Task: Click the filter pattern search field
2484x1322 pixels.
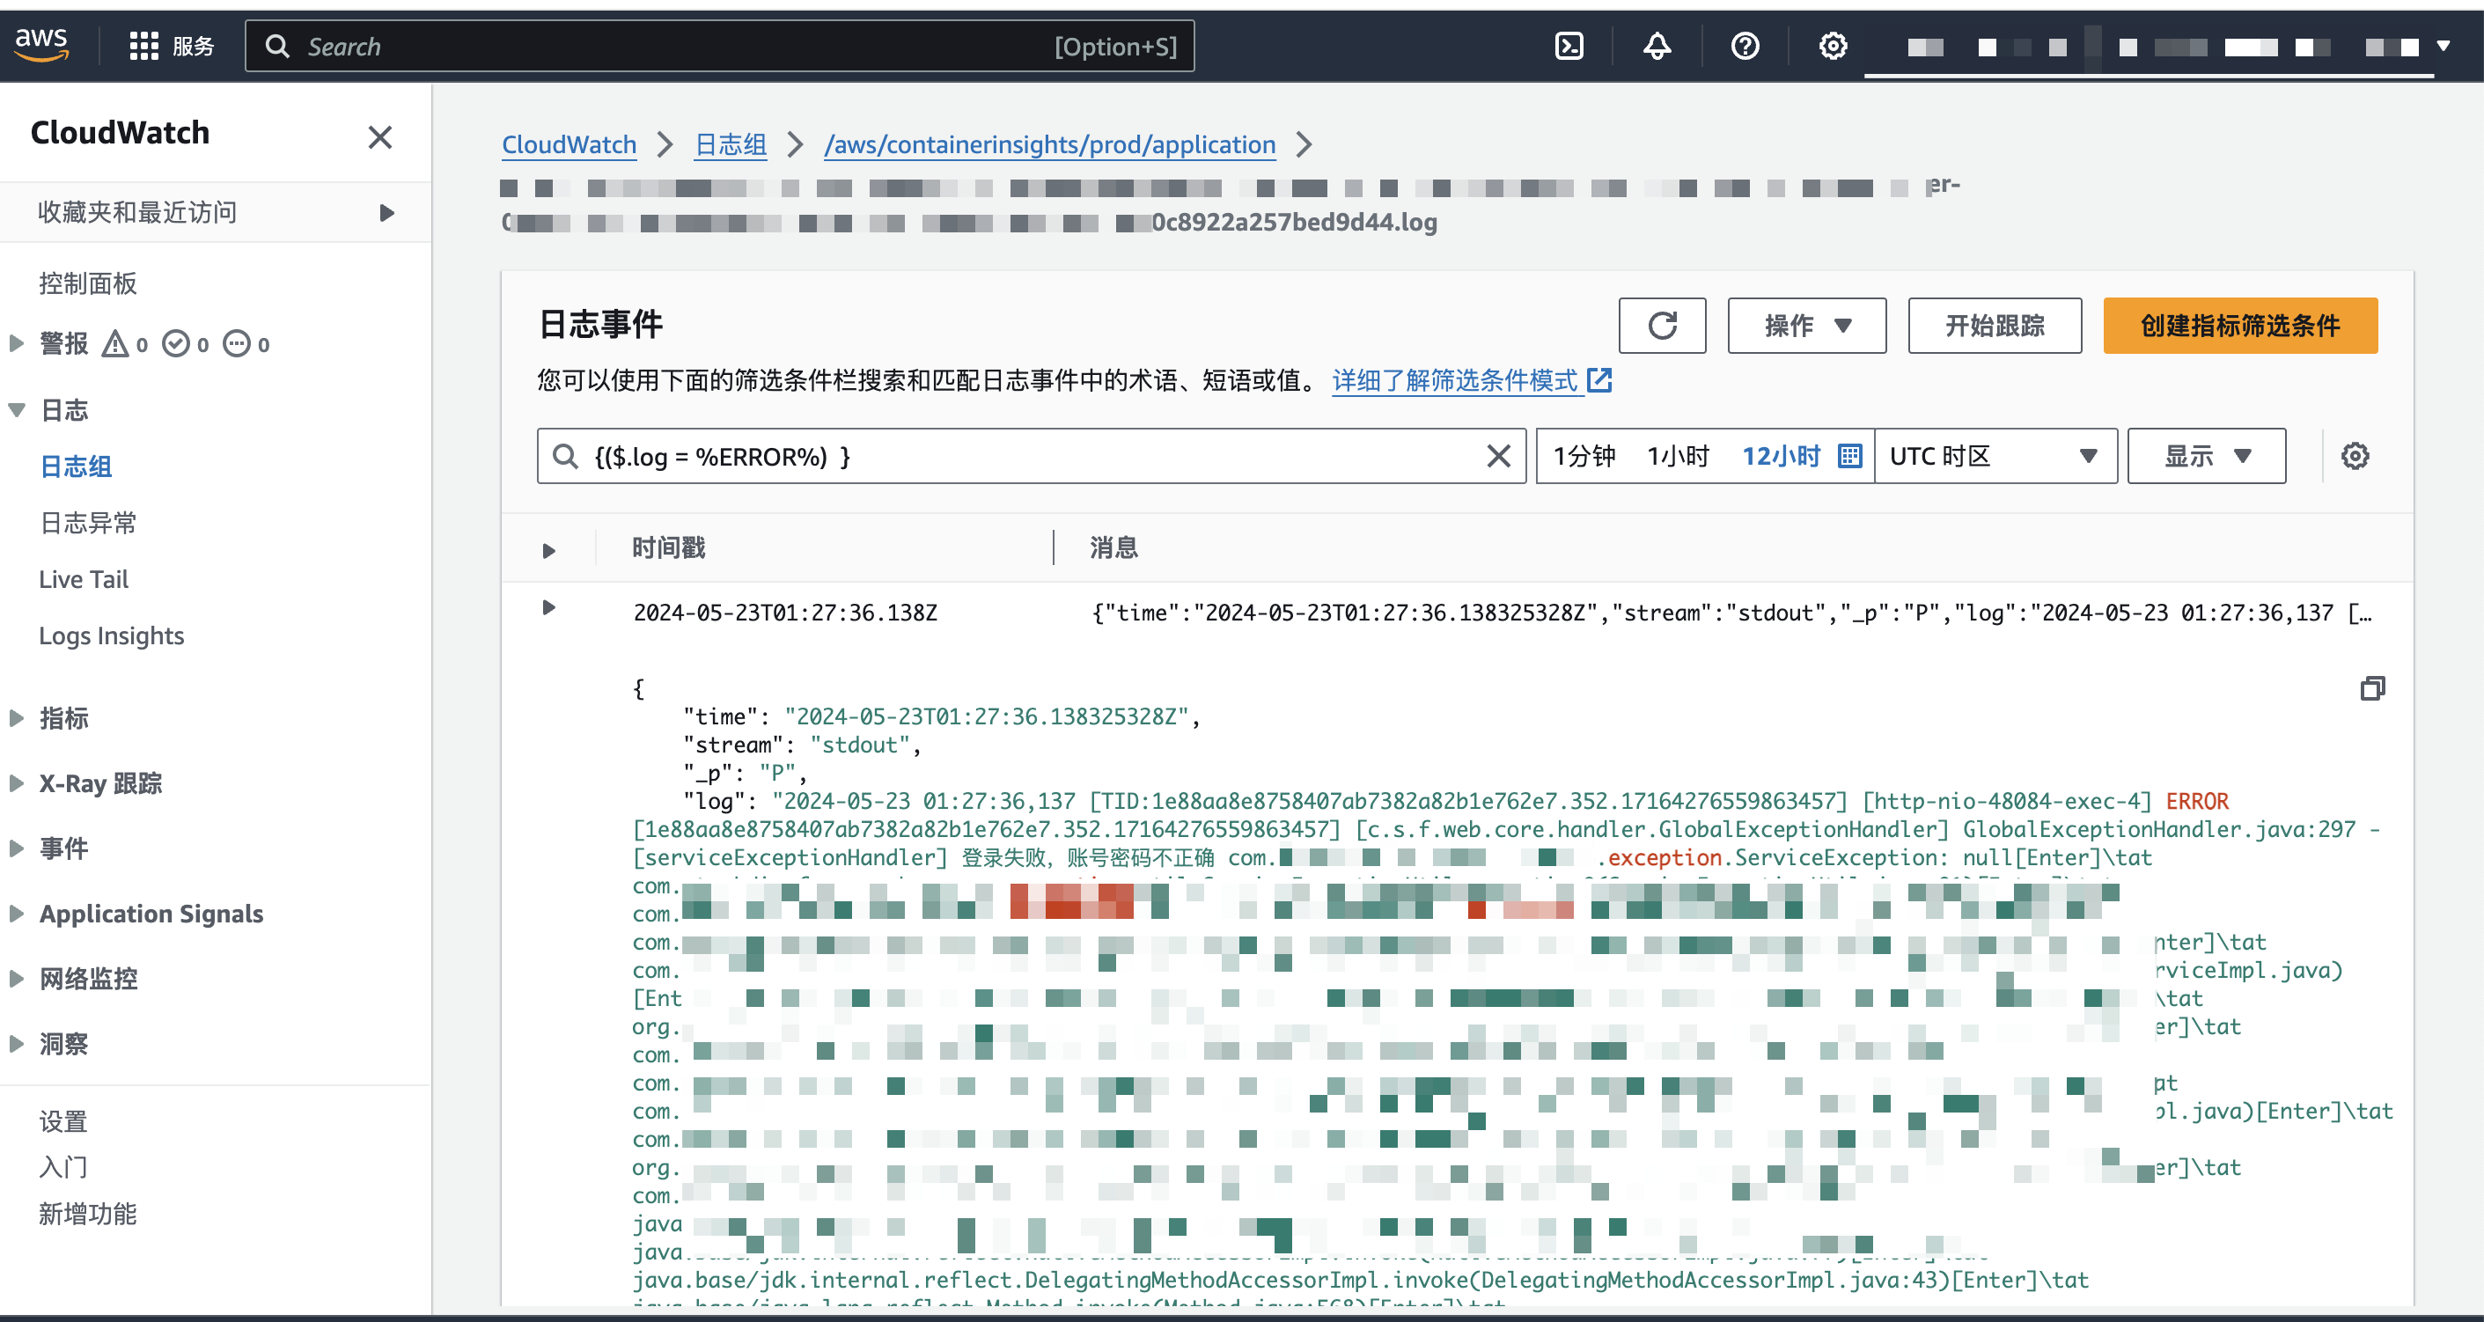Action: click(1031, 456)
